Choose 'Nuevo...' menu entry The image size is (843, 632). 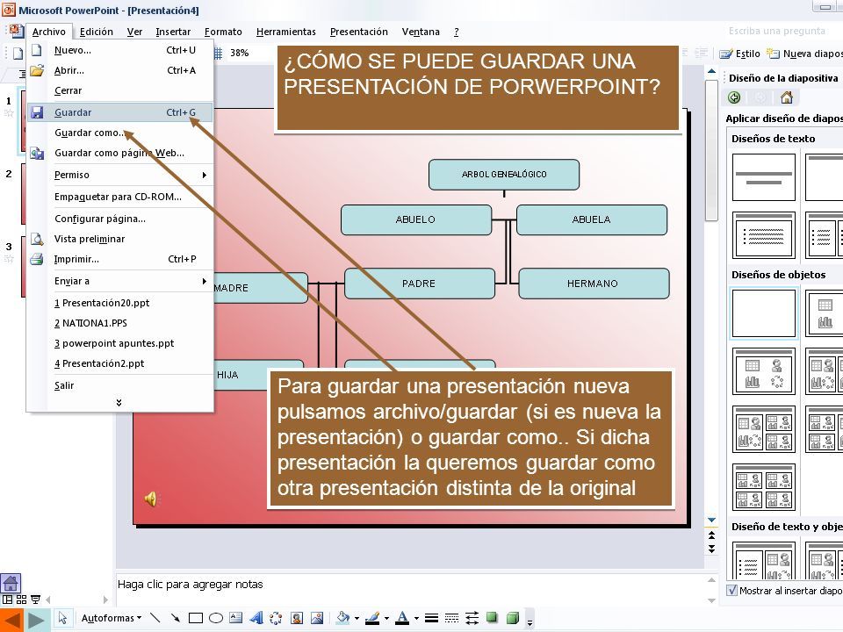(x=120, y=50)
